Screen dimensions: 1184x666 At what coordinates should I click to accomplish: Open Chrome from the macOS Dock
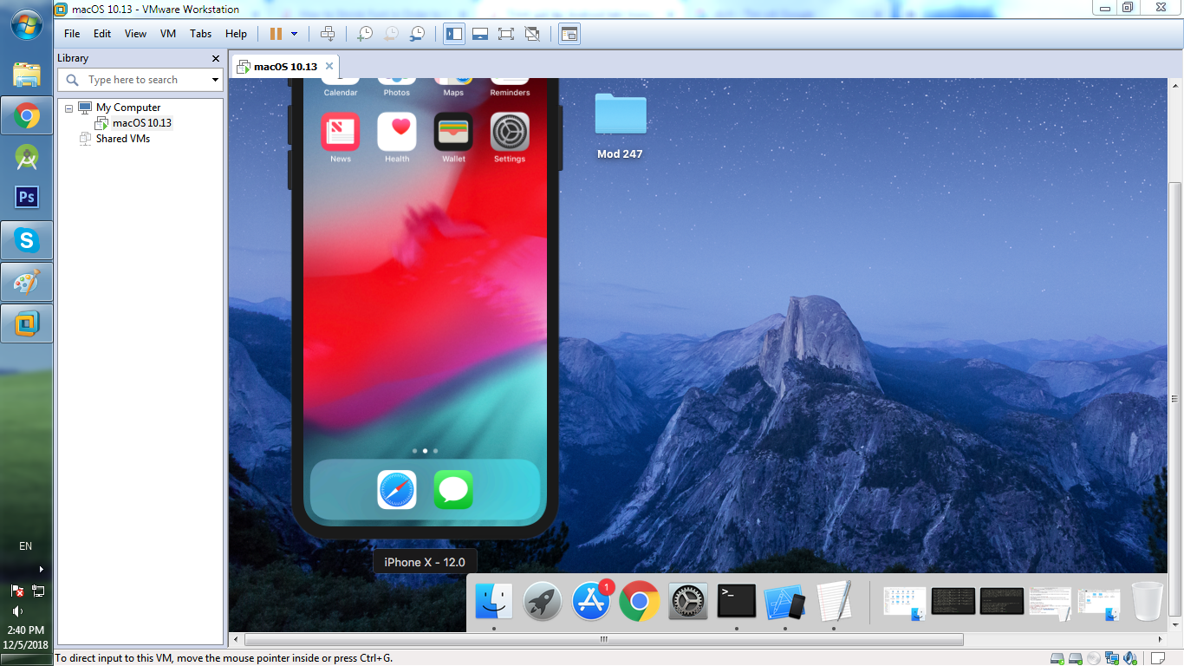[x=640, y=601]
